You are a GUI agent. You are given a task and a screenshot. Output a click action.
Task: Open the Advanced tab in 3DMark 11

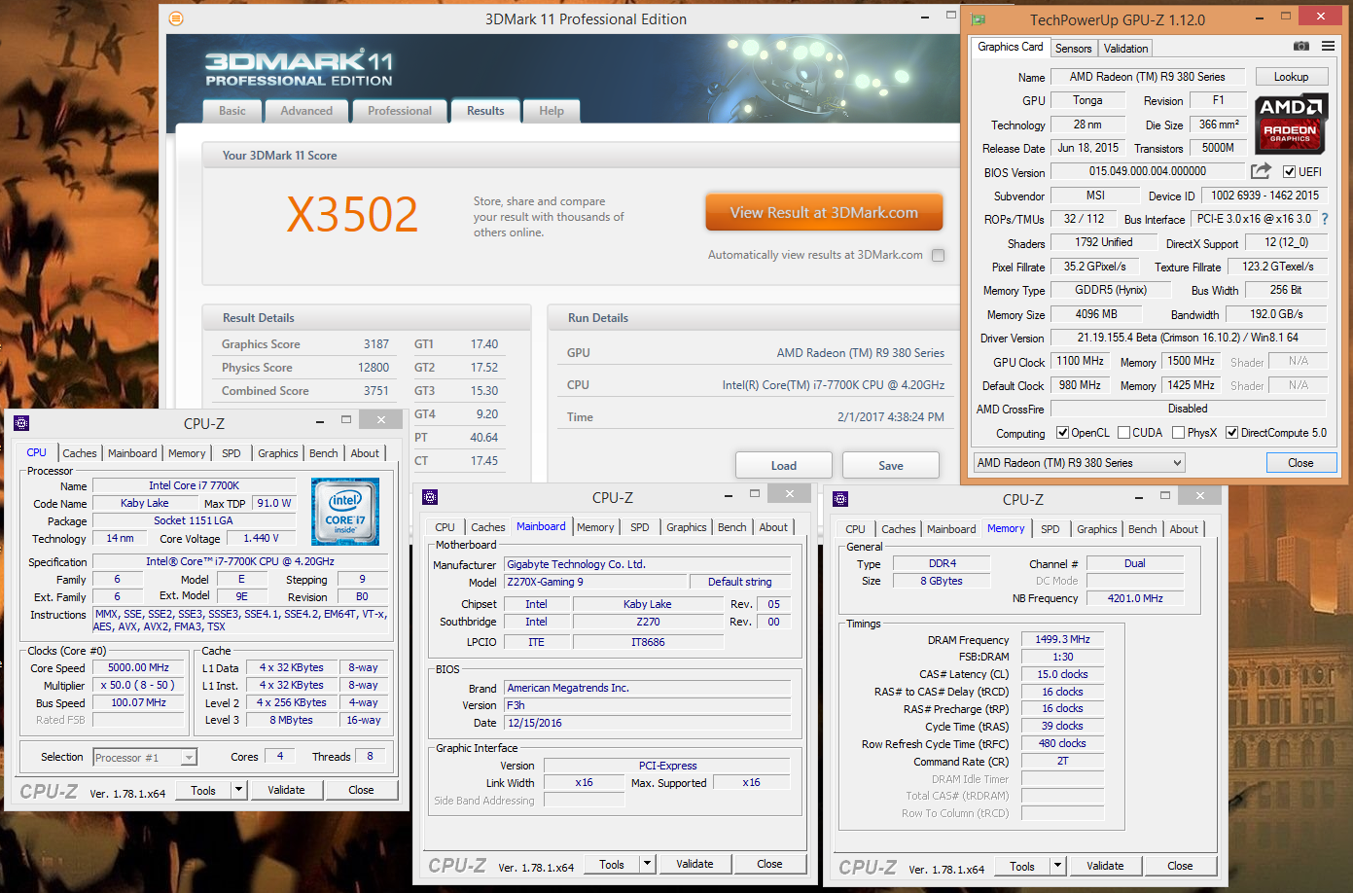(x=306, y=111)
